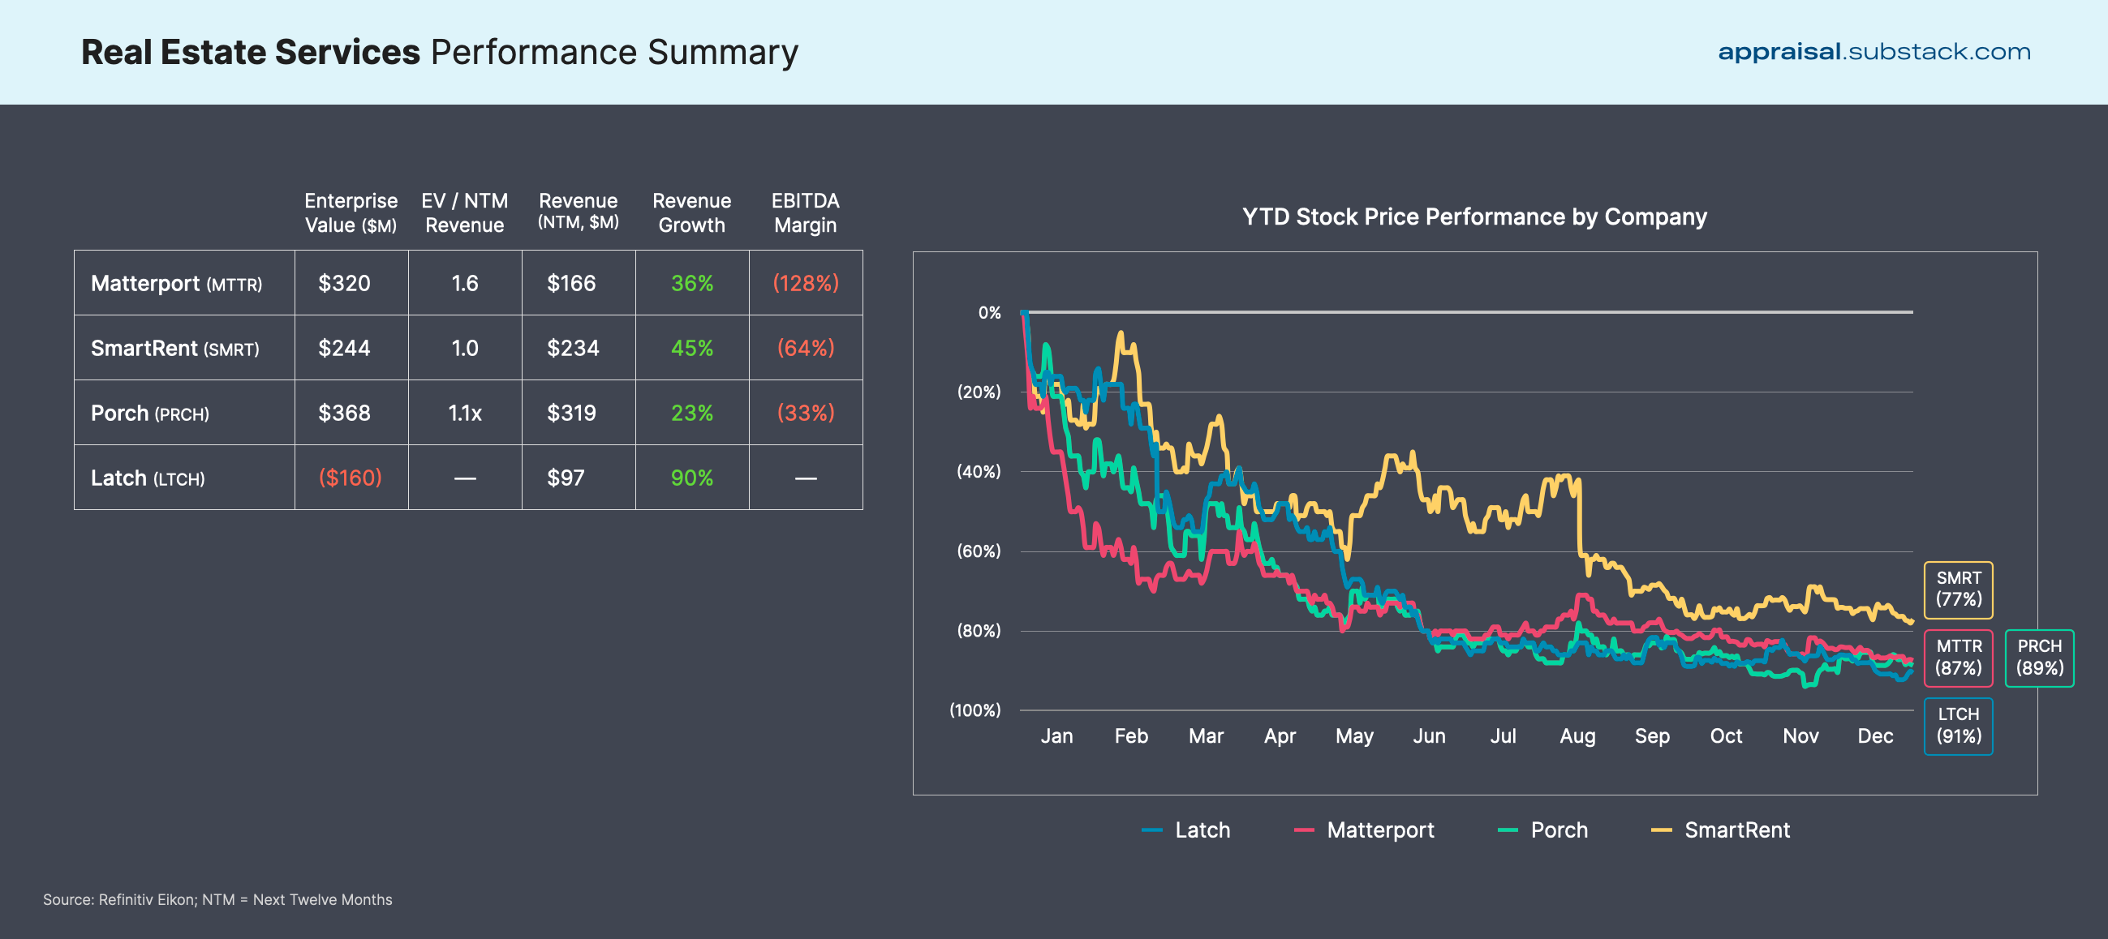The width and height of the screenshot is (2108, 939).
Task: Click the Matterport legend label
Action: tap(1380, 830)
